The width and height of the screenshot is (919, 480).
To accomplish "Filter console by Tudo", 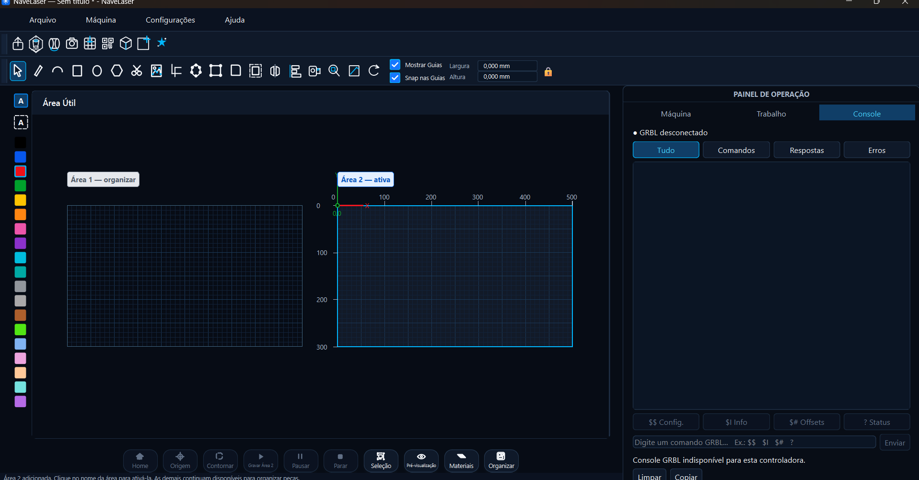I will 666,150.
